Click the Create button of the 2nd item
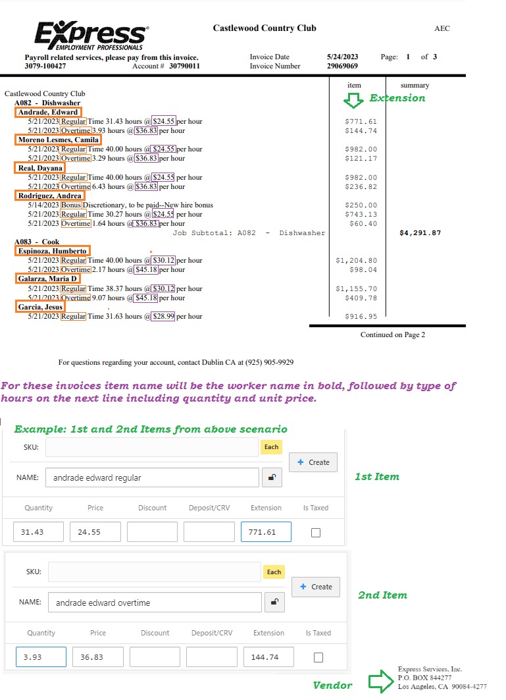The width and height of the screenshot is (506, 700). click(316, 587)
